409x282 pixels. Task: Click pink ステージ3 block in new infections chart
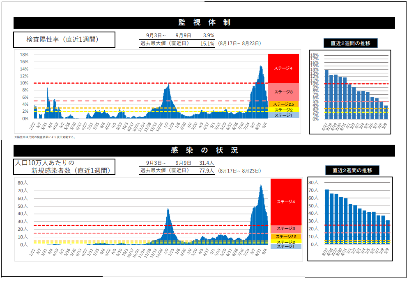pyautogui.click(x=286, y=229)
